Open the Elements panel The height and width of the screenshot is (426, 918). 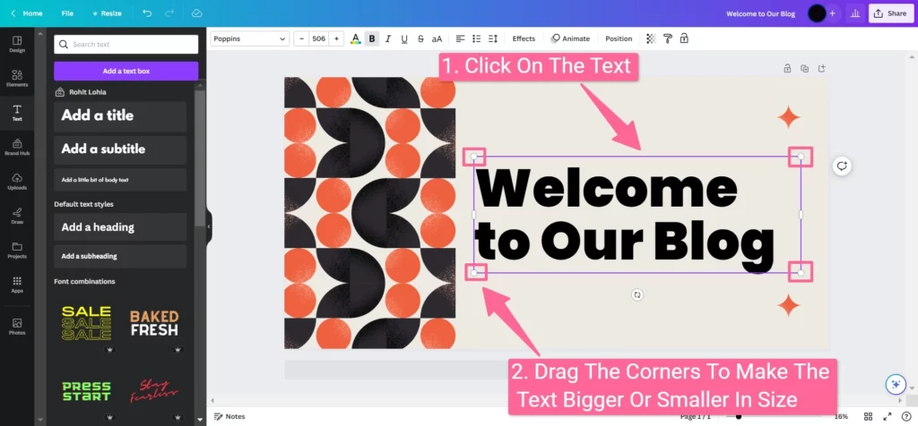17,78
